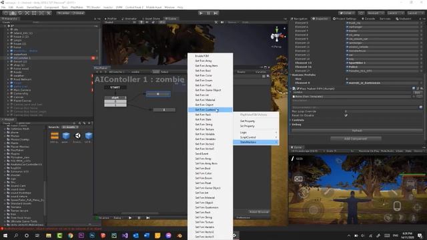Viewport: 427px width, 240px height.
Task: Switch to the Navigation tab
Action: click(299, 19)
